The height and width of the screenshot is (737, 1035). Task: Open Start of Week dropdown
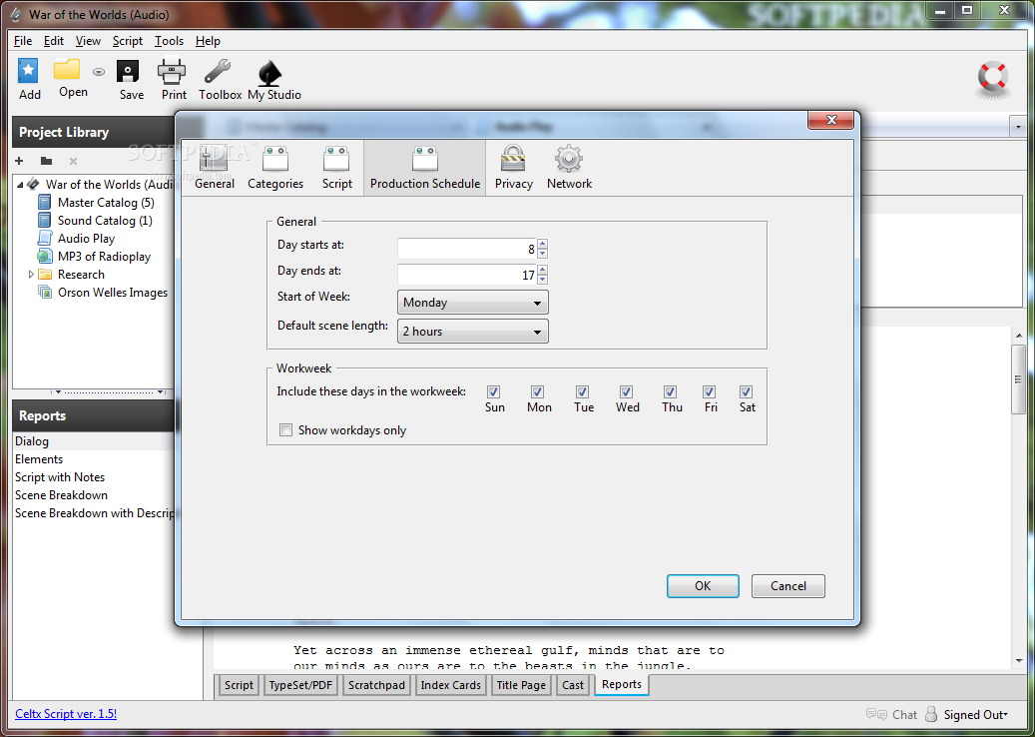coord(473,303)
